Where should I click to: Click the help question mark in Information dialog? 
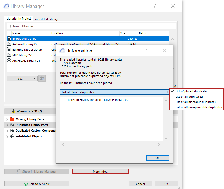point(146,51)
